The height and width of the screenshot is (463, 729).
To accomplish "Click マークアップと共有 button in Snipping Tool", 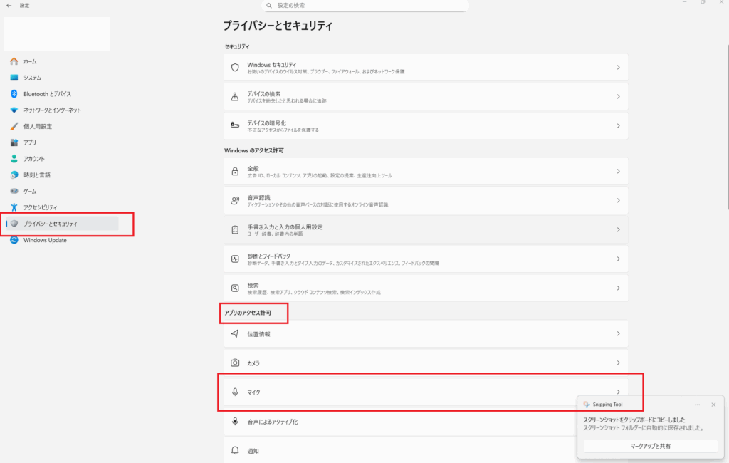I will coord(650,446).
